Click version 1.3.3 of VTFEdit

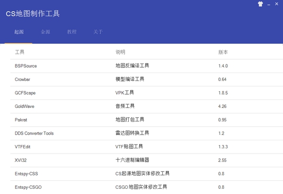pos(223,147)
